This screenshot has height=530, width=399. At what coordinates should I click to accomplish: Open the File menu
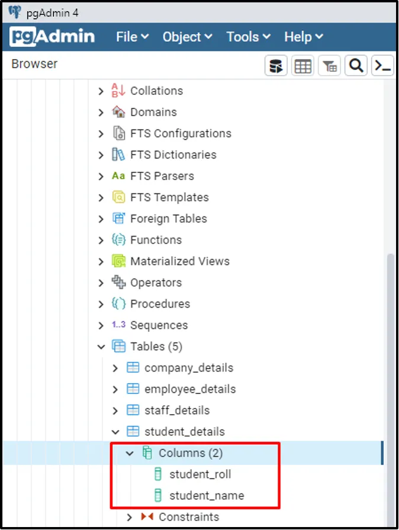[132, 37]
